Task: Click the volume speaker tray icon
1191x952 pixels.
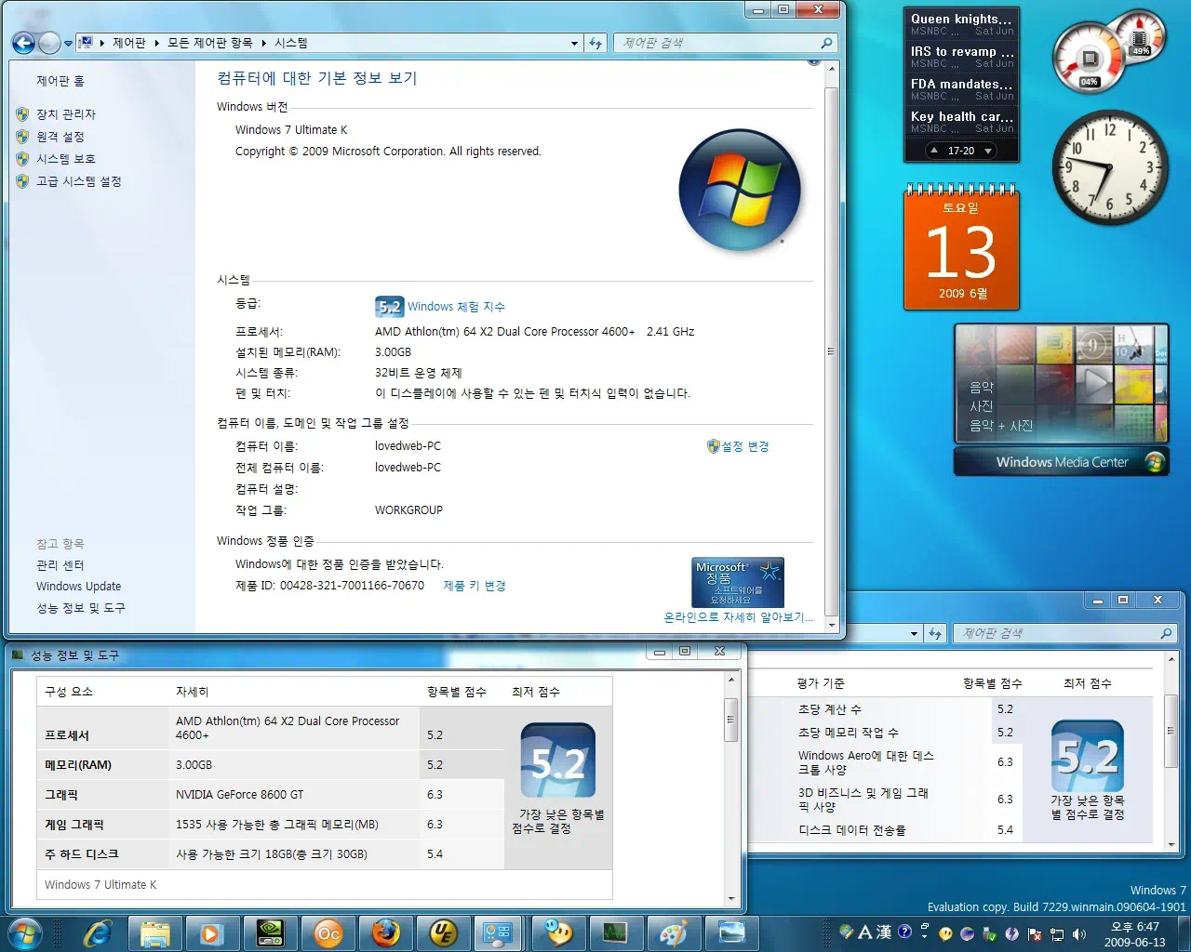Action: click(x=1079, y=933)
